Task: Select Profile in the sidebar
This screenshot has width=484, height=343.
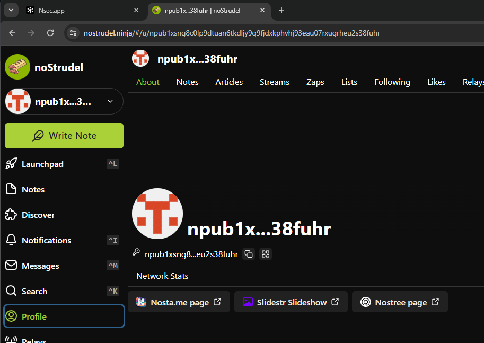Action: click(64, 316)
